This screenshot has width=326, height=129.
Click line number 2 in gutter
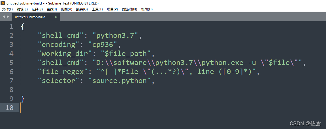[11, 36]
